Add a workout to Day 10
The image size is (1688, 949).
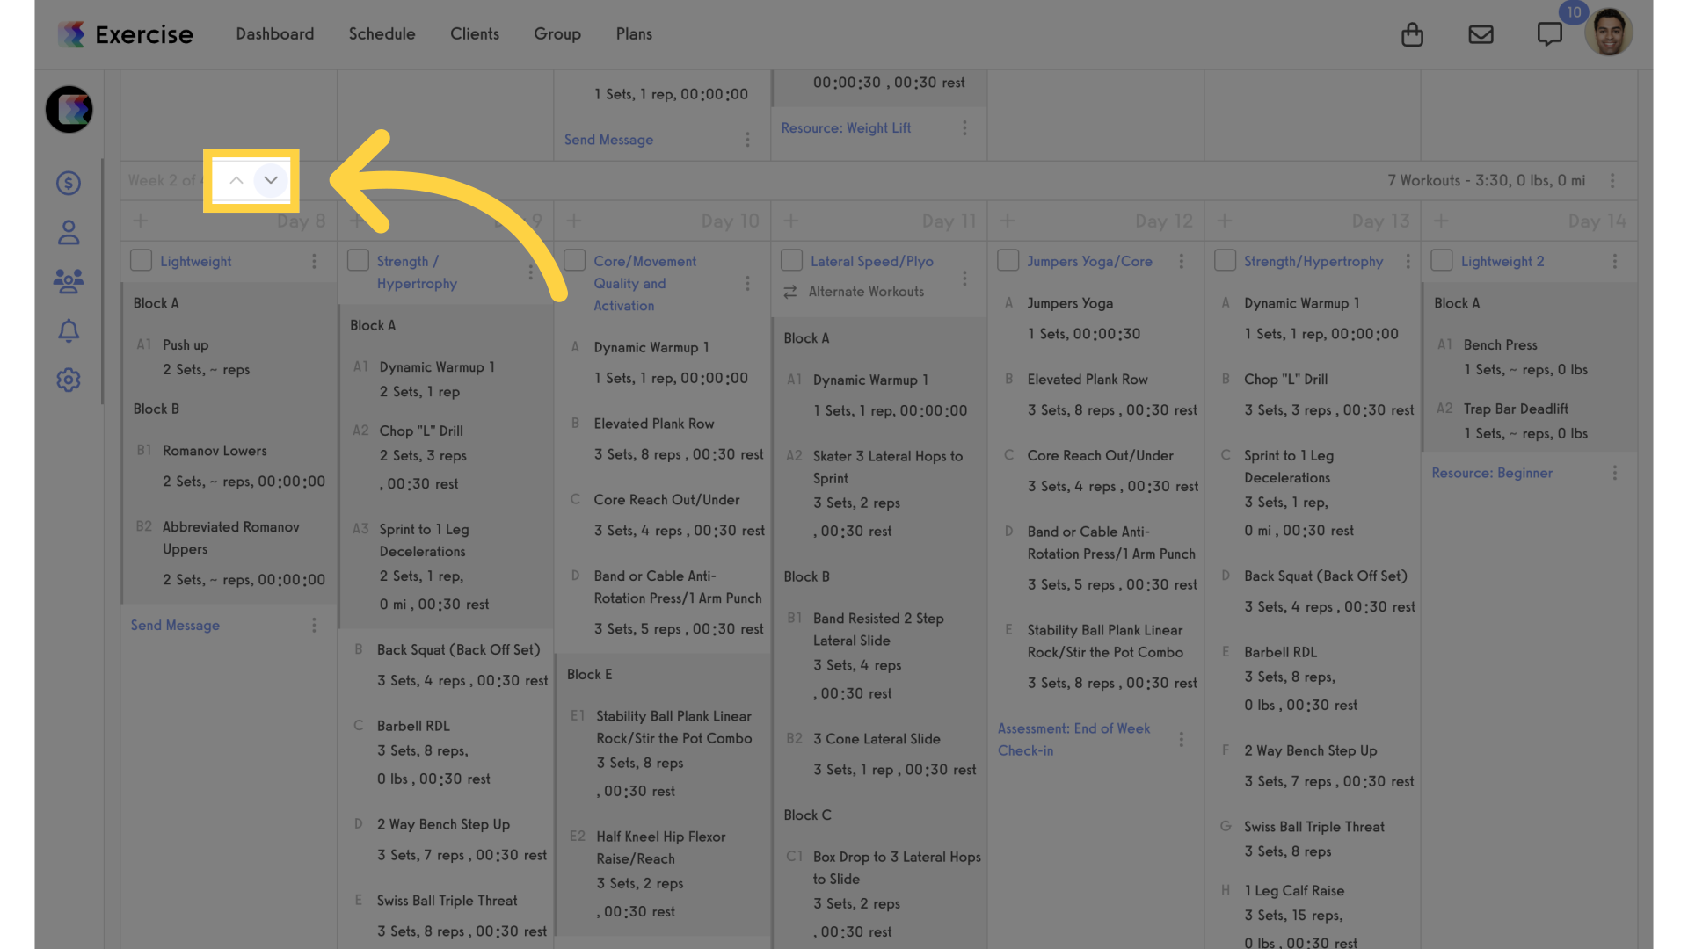point(574,221)
